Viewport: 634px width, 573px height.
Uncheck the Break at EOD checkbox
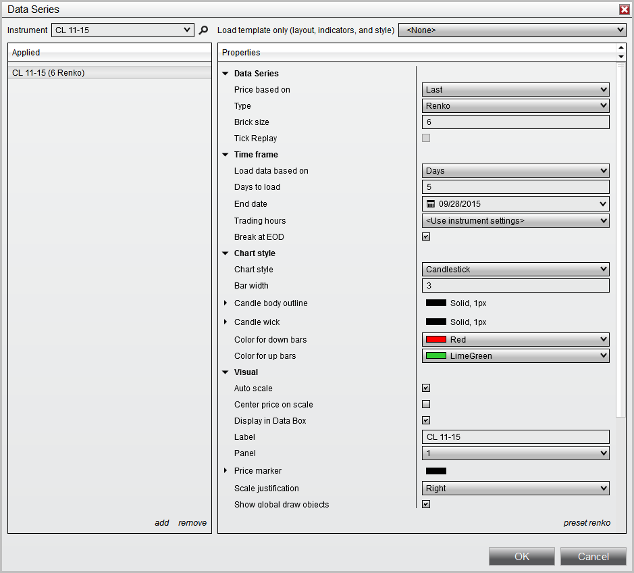426,236
